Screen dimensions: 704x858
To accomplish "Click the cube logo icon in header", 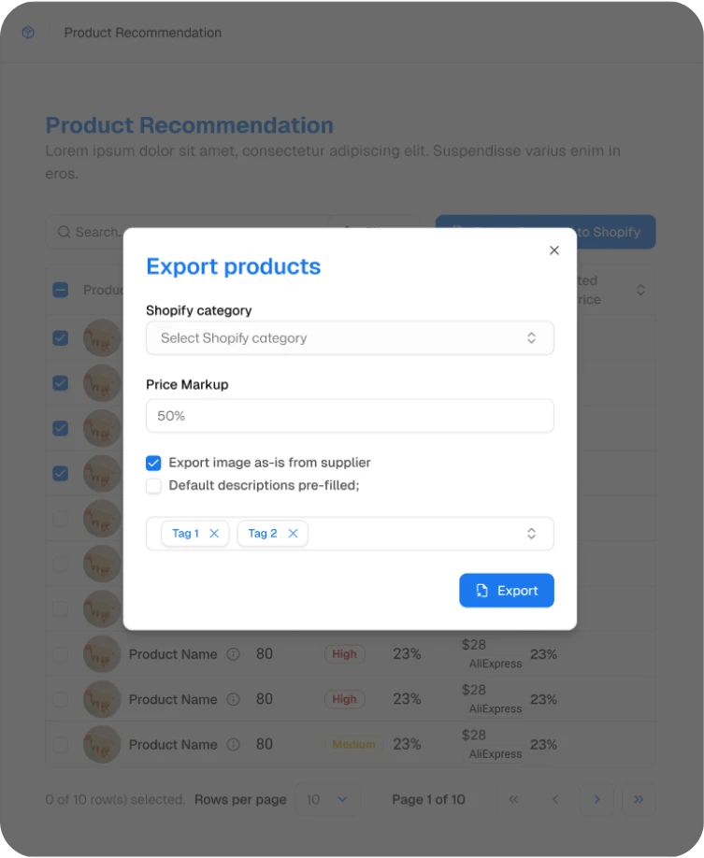I will point(28,33).
